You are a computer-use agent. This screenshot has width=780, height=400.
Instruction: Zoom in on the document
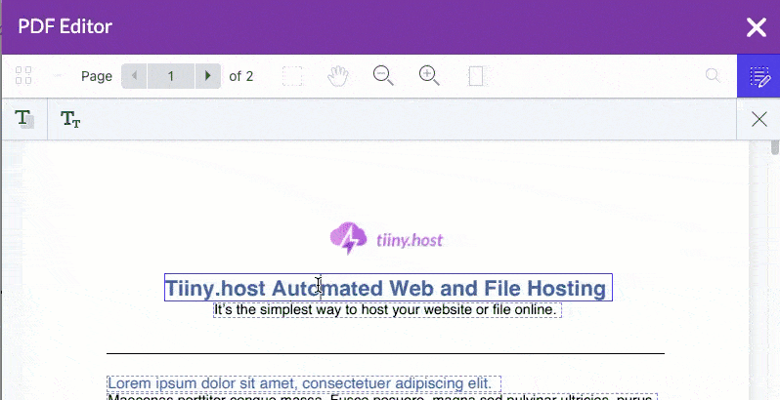(429, 76)
